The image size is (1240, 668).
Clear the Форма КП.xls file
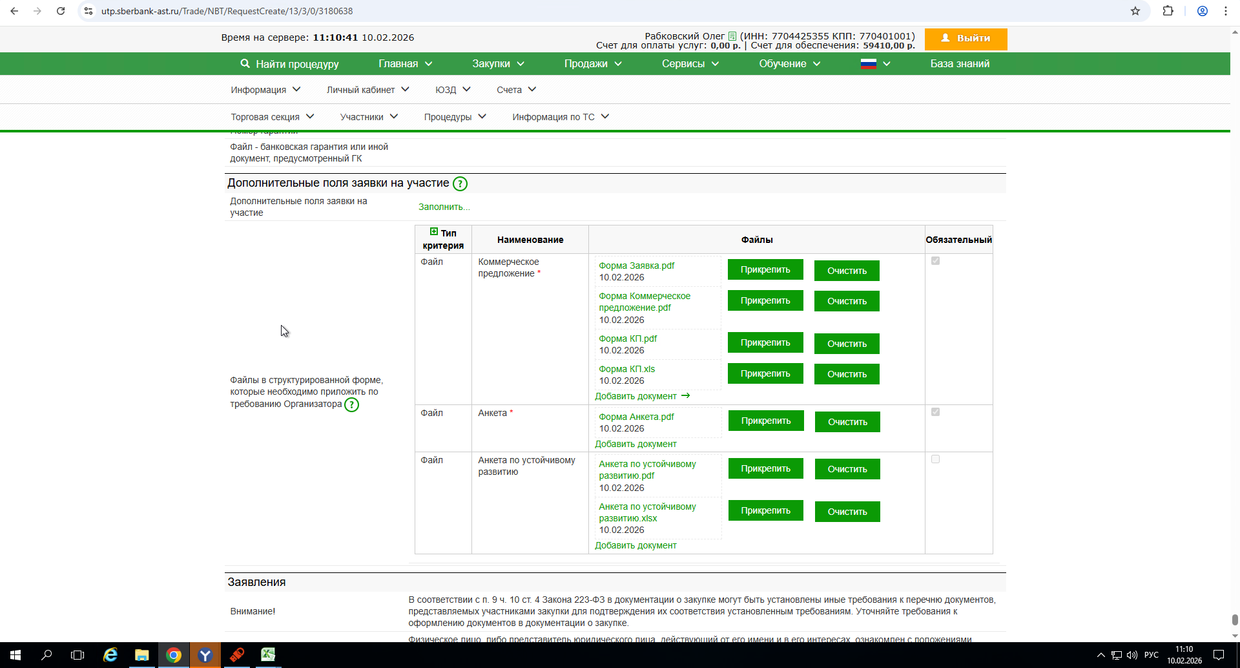tap(847, 374)
